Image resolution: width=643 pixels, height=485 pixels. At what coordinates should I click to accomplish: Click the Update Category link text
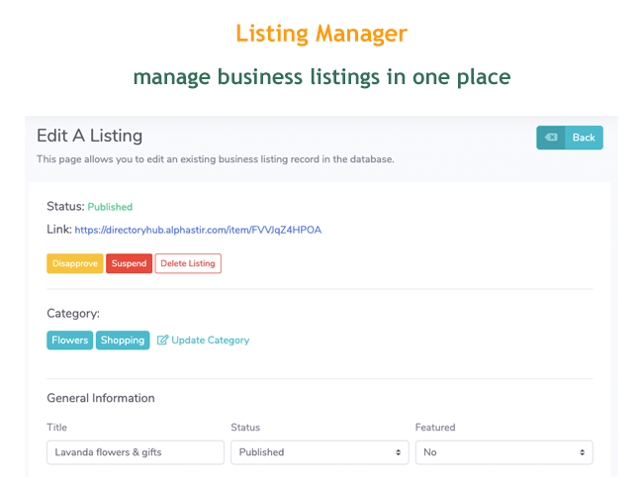tap(210, 340)
